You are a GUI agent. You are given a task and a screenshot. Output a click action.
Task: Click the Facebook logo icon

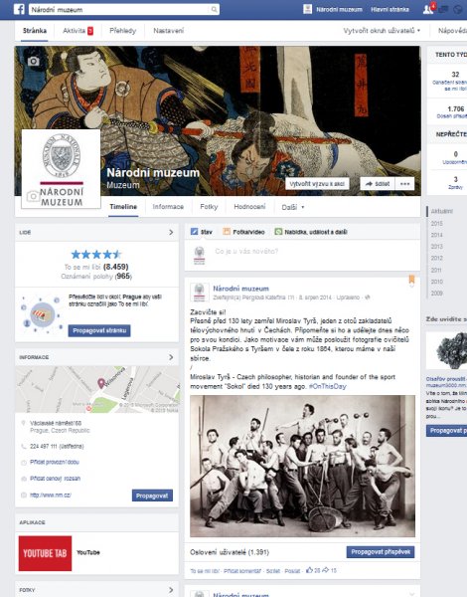(20, 9)
